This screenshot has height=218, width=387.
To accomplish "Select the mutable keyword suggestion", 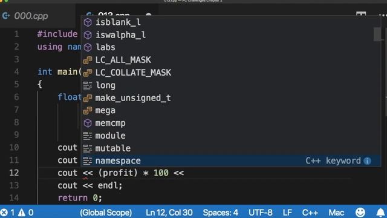I will point(231,148).
